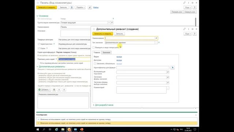Click Показать все button
The image size is (234, 132).
(177, 12)
